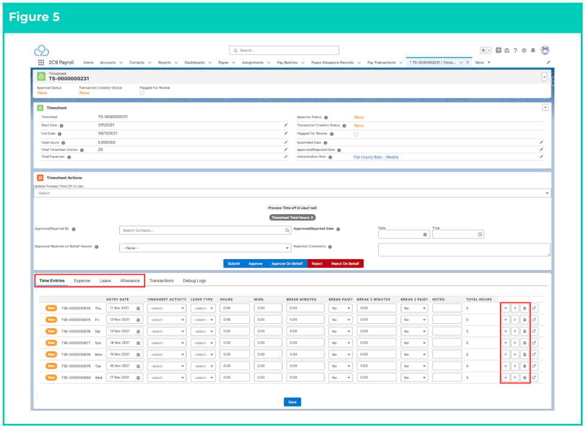The height and width of the screenshot is (428, 585).
Task: Open the Help question mark icon
Action: pyautogui.click(x=515, y=50)
